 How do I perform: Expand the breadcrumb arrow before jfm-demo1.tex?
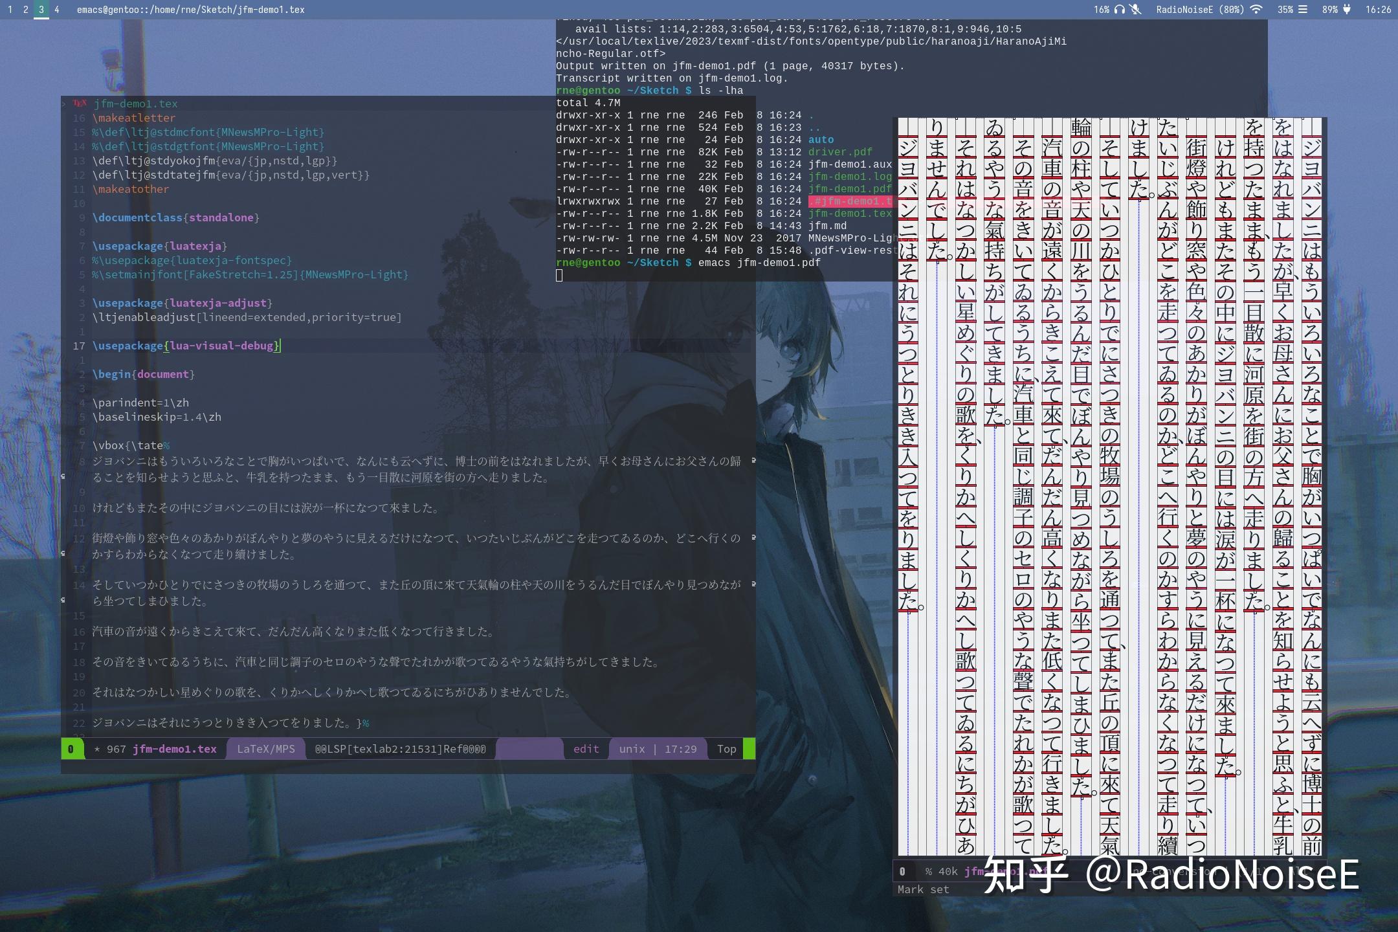64,104
